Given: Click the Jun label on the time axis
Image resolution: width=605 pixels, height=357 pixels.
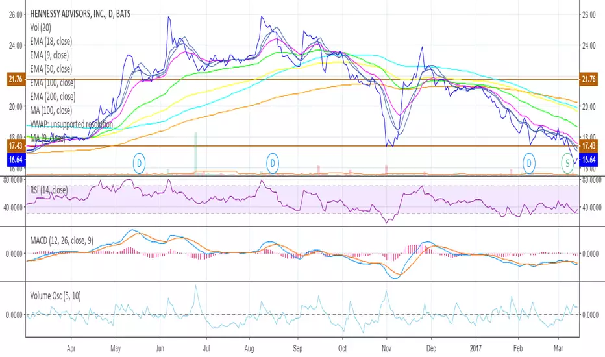Looking at the screenshot, I should (159, 348).
